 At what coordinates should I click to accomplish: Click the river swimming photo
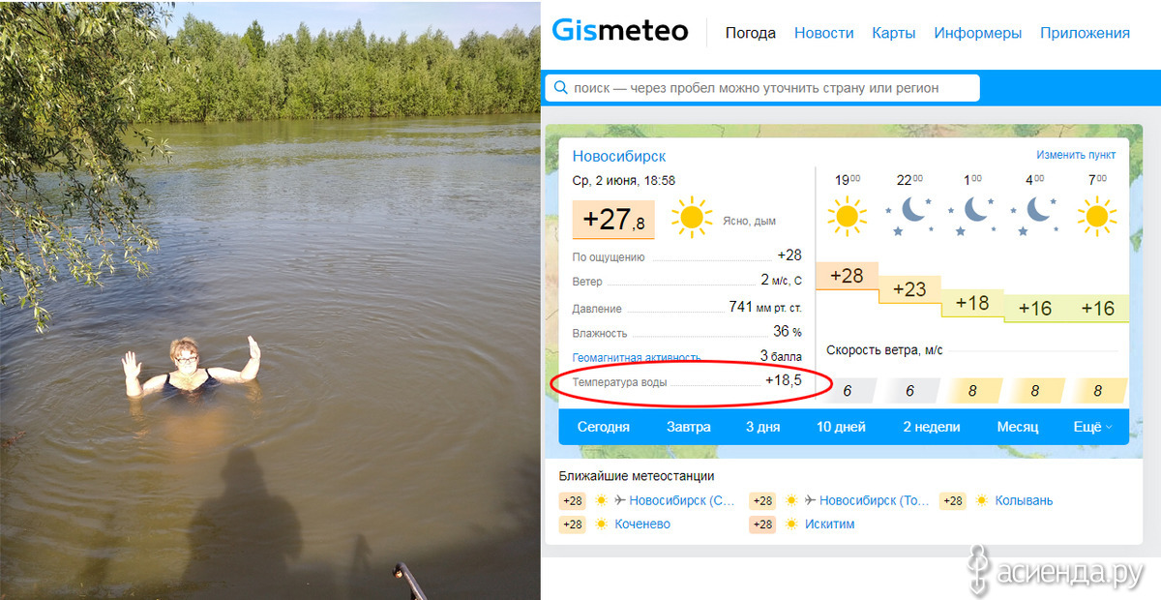(x=270, y=300)
